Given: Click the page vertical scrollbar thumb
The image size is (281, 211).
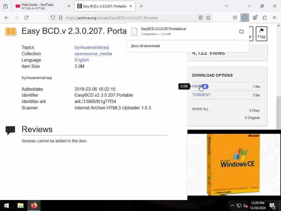Looking at the screenshot, I should (x=279, y=113).
